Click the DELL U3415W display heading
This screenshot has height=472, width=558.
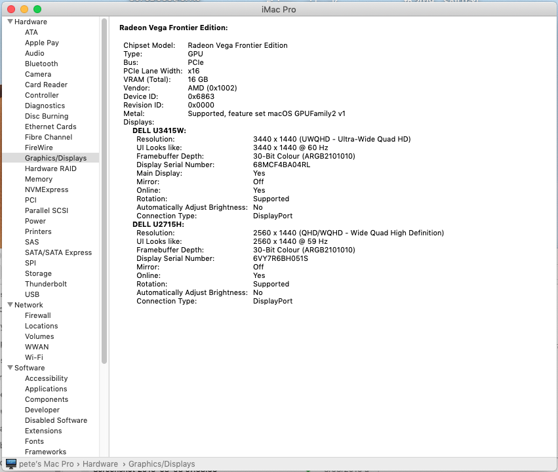159,130
